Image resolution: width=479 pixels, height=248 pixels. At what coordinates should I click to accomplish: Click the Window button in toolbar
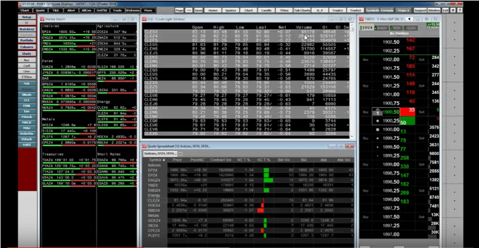[x=434, y=11]
